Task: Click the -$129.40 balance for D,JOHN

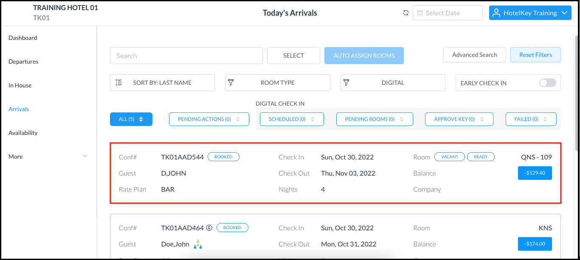Action: click(x=535, y=173)
